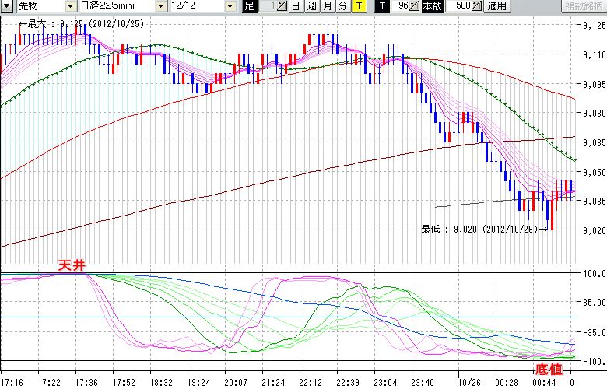Click the 本数 bar count field showing 500
Image resolution: width=607 pixels, height=389 pixels.
459,6
